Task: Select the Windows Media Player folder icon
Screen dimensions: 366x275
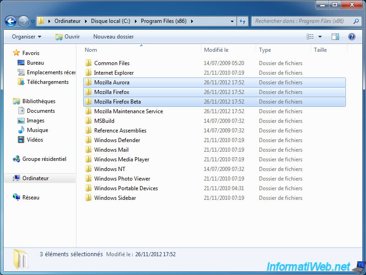Action: [x=88, y=159]
